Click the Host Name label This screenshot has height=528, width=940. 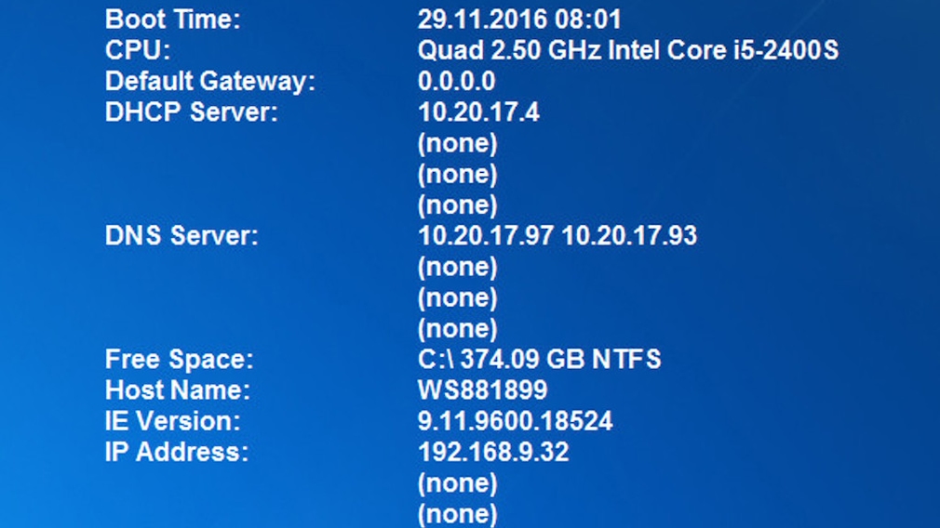[x=178, y=390]
